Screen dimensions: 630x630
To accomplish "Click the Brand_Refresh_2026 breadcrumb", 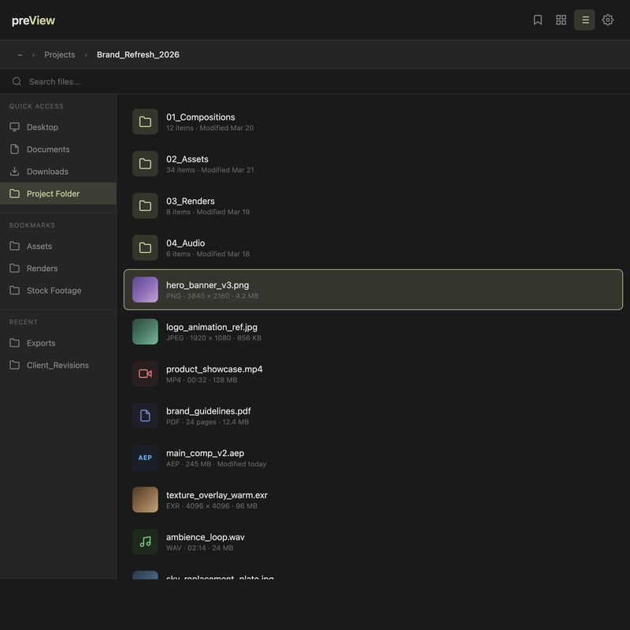I will 138,54.
